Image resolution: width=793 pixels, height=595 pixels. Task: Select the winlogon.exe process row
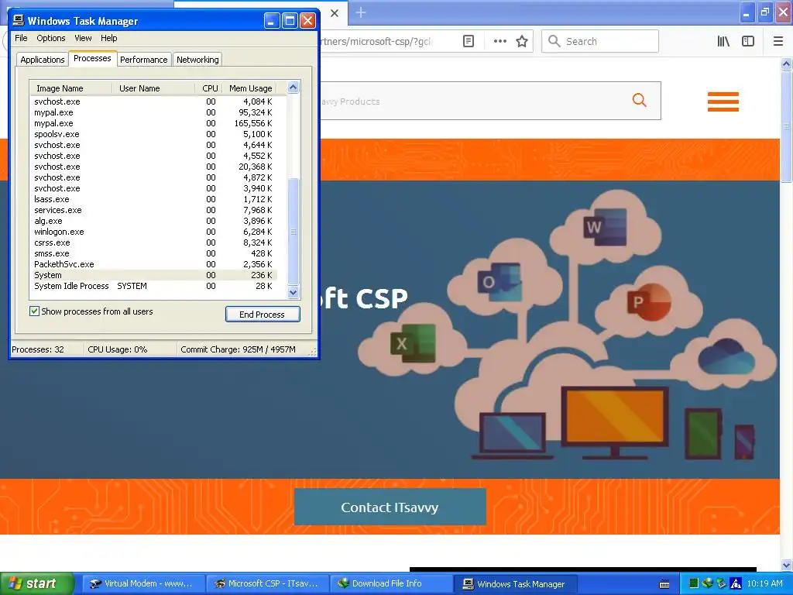click(153, 232)
